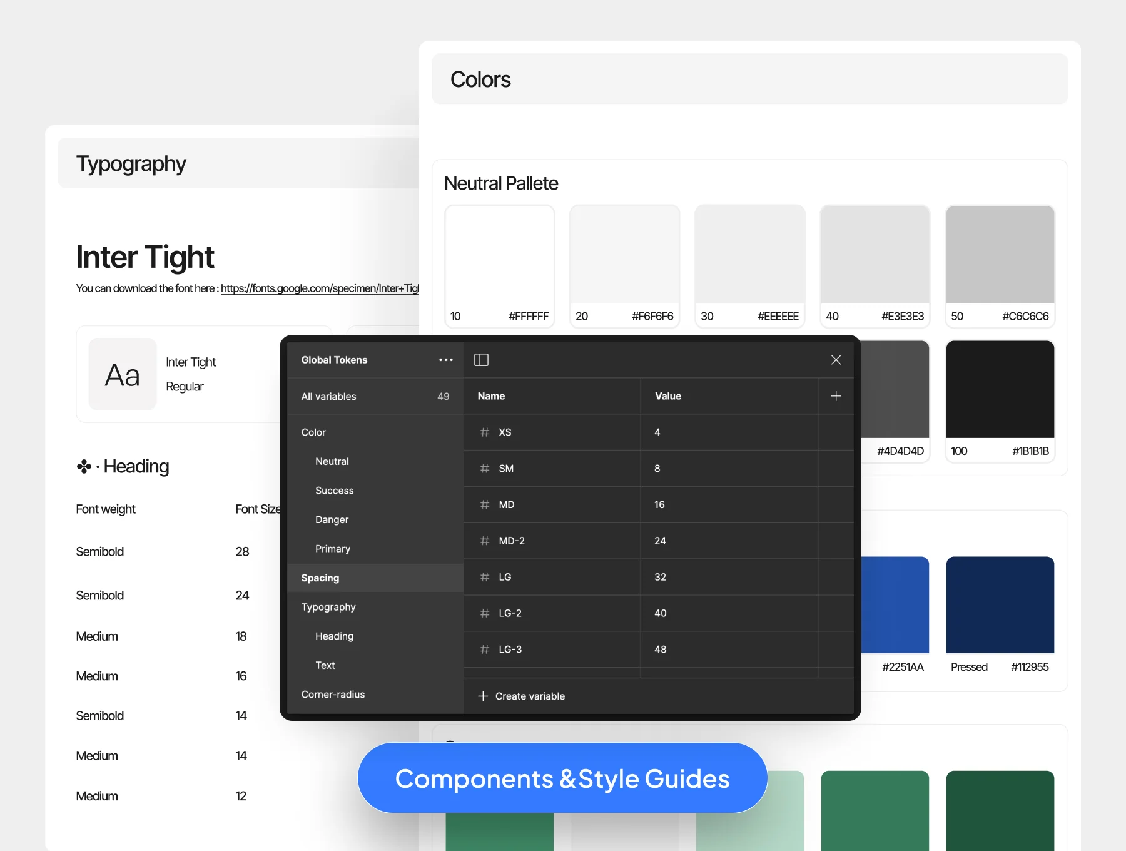The image size is (1126, 851).
Task: Click the number type icon beside MD-2
Action: [485, 541]
